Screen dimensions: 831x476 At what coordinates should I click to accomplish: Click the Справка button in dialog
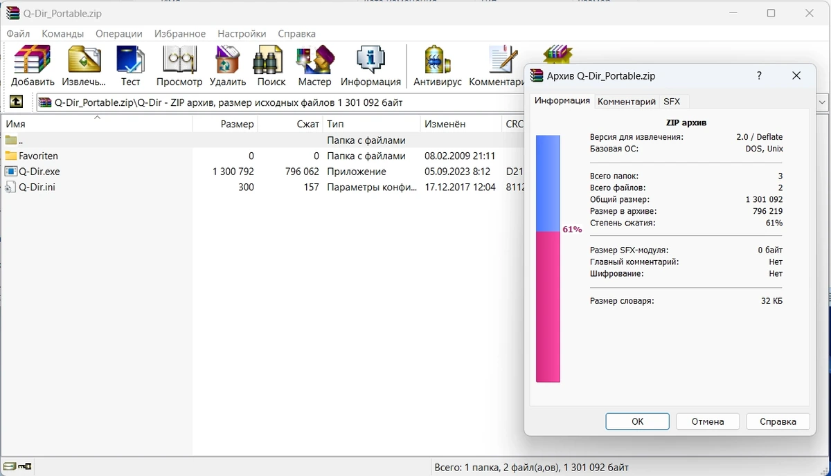tap(778, 421)
